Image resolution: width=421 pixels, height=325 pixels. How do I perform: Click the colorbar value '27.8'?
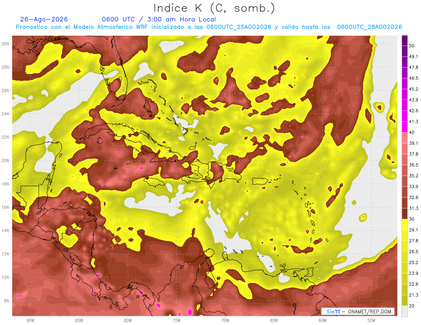[x=413, y=241]
